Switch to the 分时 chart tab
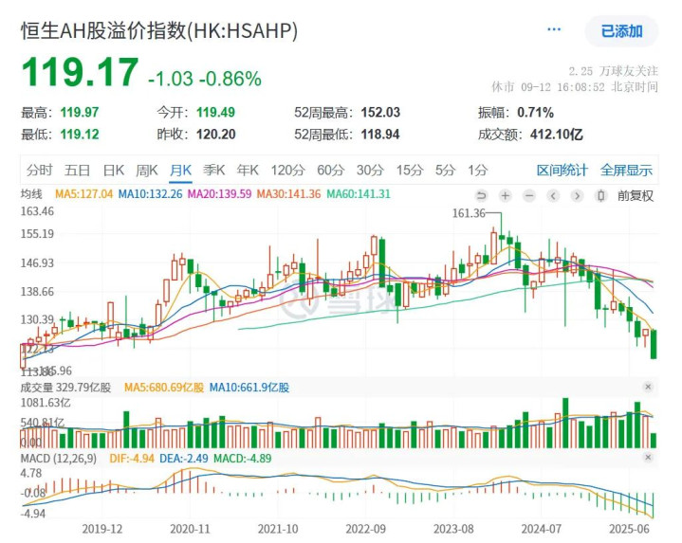Screen dimensions: 682x543 coord(39,170)
